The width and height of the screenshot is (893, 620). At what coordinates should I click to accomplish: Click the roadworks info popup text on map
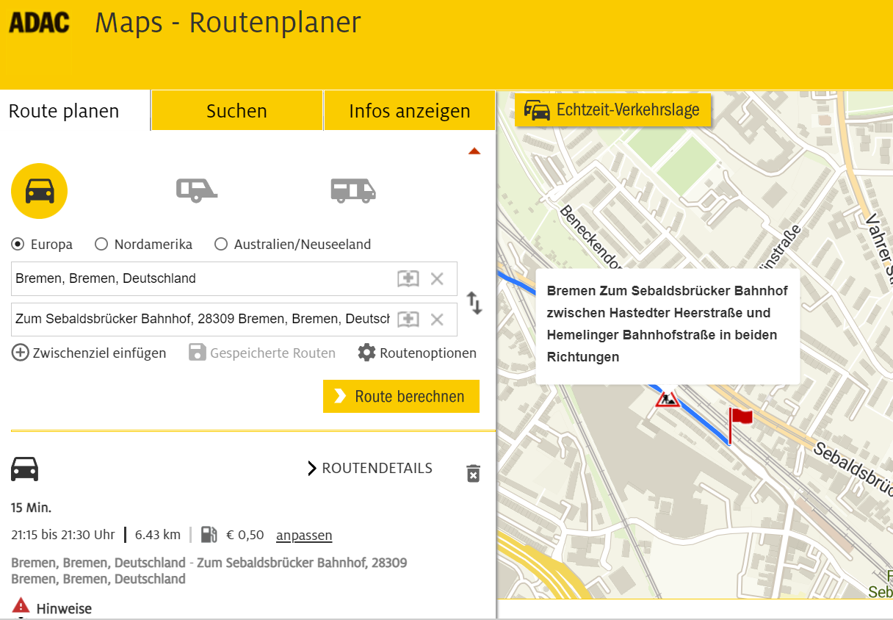(x=668, y=324)
